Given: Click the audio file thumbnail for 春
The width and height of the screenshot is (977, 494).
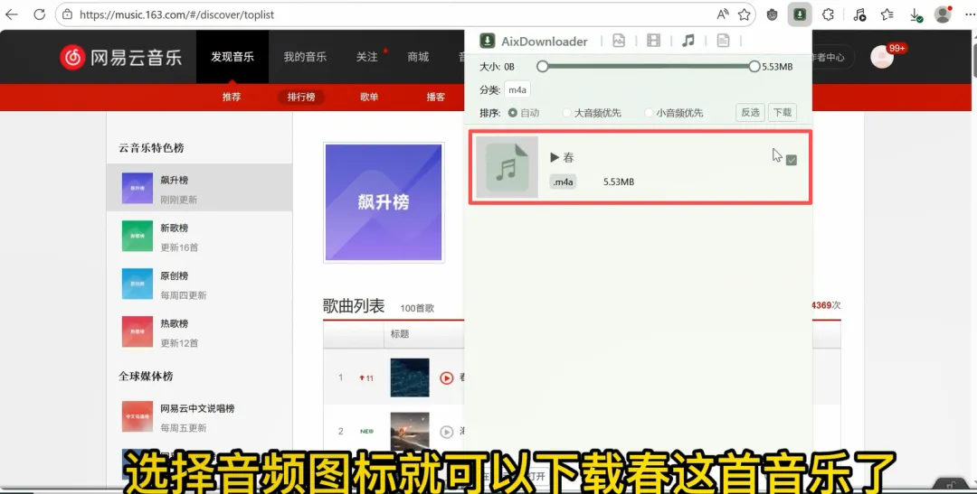Looking at the screenshot, I should (507, 167).
